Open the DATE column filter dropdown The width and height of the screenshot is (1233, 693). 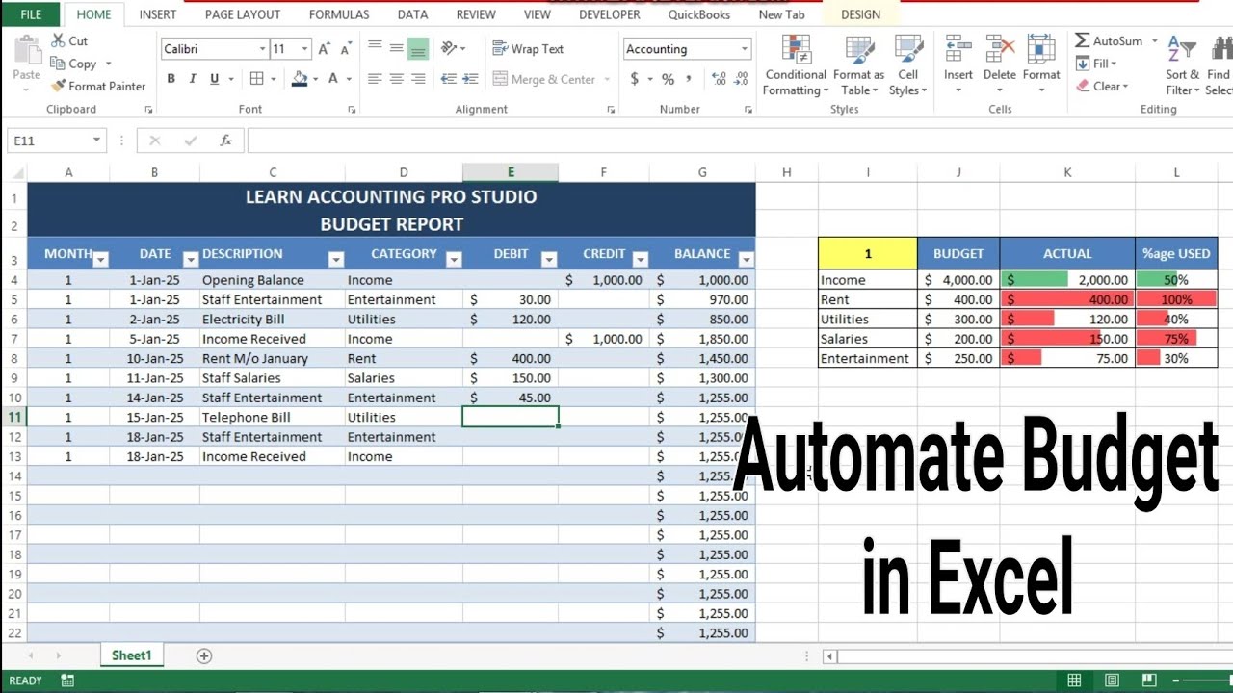pos(191,259)
